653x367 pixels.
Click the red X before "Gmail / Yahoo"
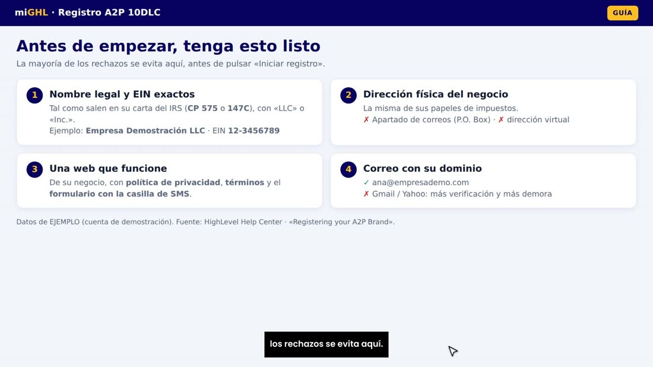coord(366,194)
